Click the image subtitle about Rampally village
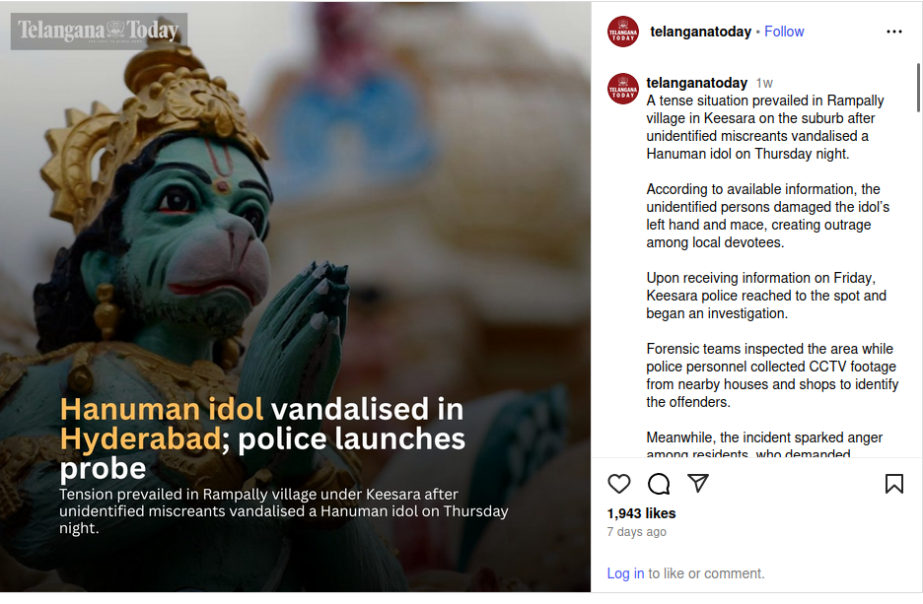 pos(284,511)
